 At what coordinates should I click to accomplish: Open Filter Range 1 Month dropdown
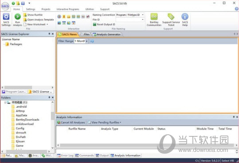[x=86, y=41]
